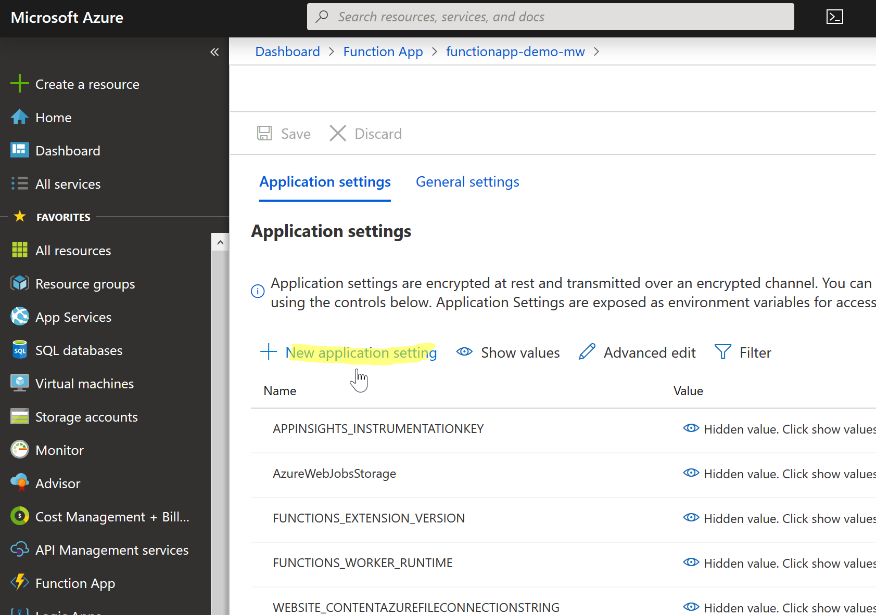
Task: Show the FUNCTIONS_WORKER_RUNTIME hidden value
Action: (691, 562)
